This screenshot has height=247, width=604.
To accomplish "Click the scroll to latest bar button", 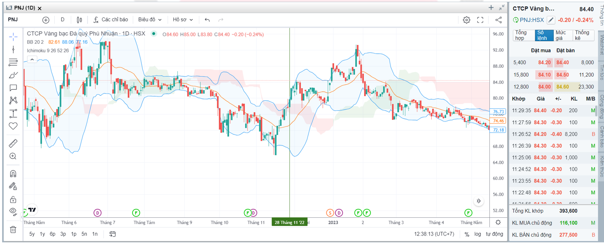I will (478, 201).
